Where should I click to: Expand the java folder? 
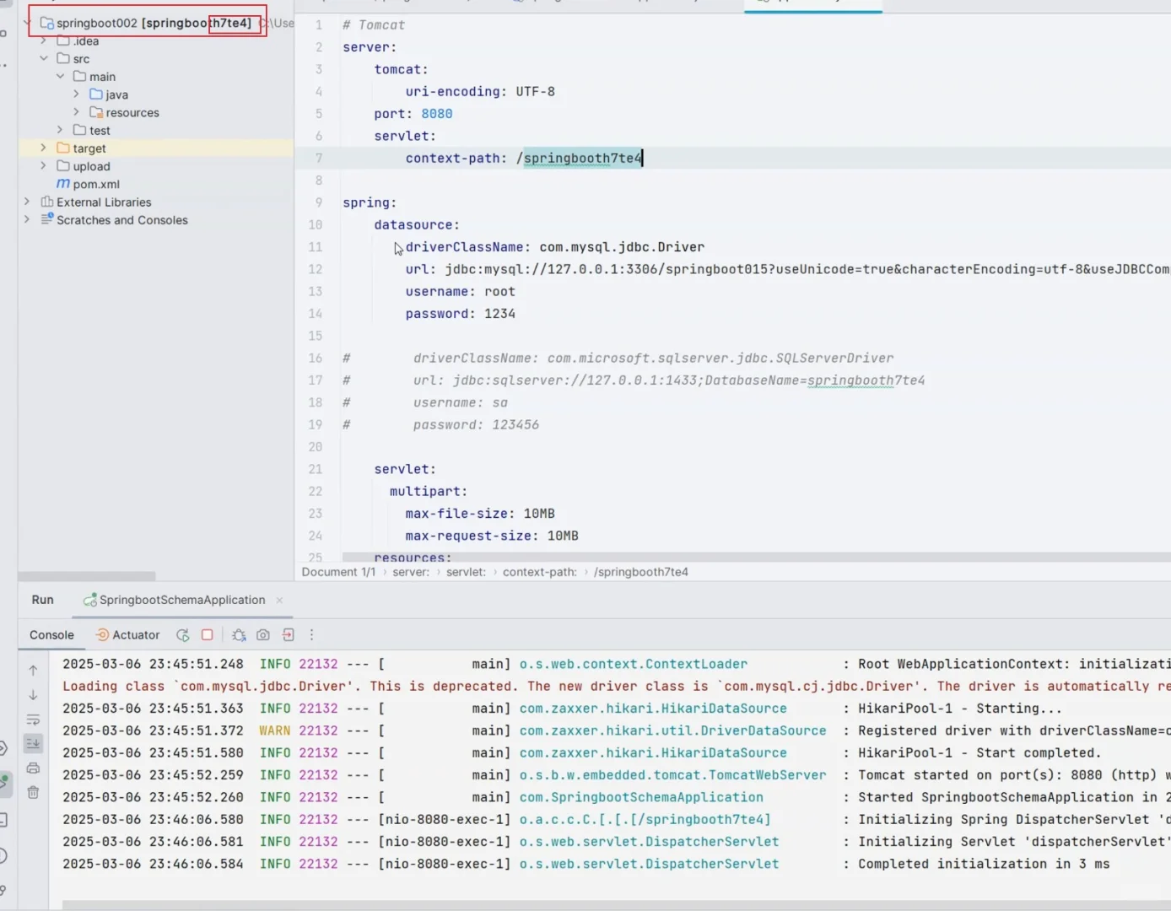(x=76, y=94)
